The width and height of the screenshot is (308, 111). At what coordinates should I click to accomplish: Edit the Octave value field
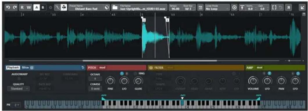pos(95,79)
